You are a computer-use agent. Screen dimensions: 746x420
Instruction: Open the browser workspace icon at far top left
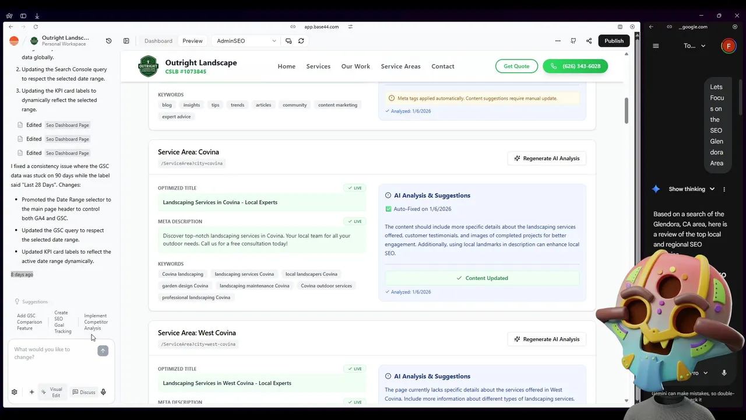point(9,16)
